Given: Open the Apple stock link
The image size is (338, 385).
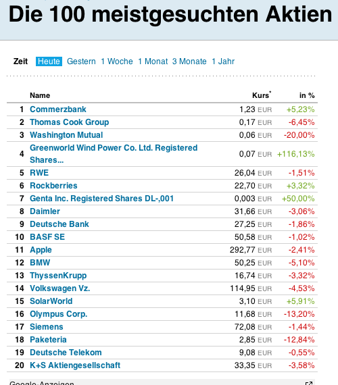Looking at the screenshot, I should (x=41, y=250).
